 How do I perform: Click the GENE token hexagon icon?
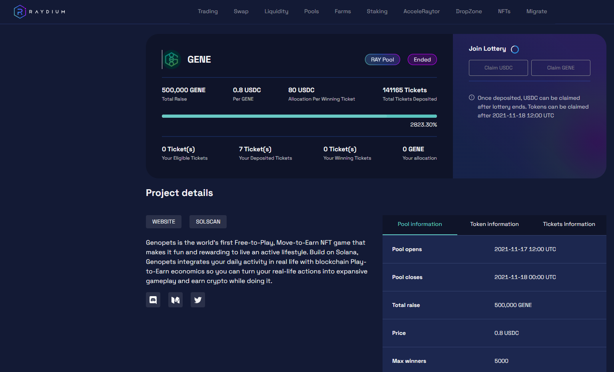click(172, 59)
